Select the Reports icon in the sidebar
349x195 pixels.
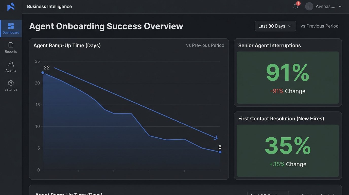(11, 45)
